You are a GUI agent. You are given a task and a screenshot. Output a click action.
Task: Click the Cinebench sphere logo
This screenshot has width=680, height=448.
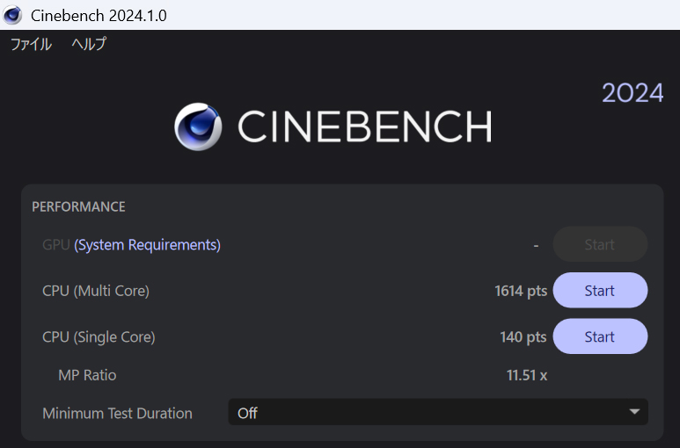[x=198, y=126]
